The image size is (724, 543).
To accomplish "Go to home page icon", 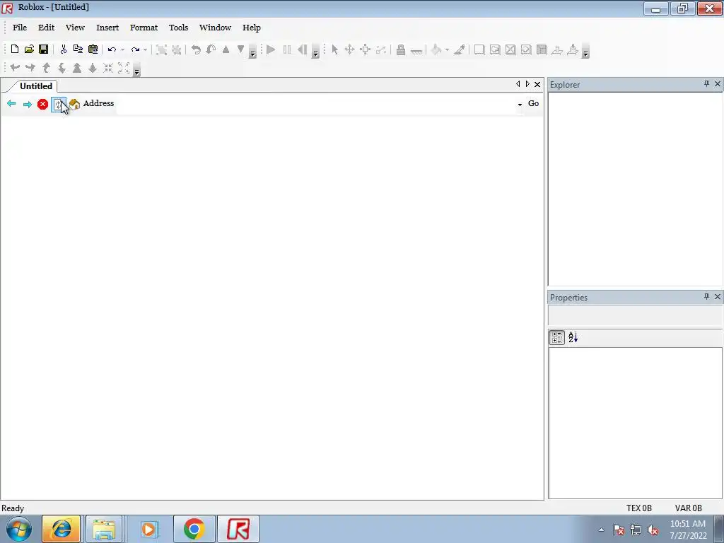I will pyautogui.click(x=74, y=104).
